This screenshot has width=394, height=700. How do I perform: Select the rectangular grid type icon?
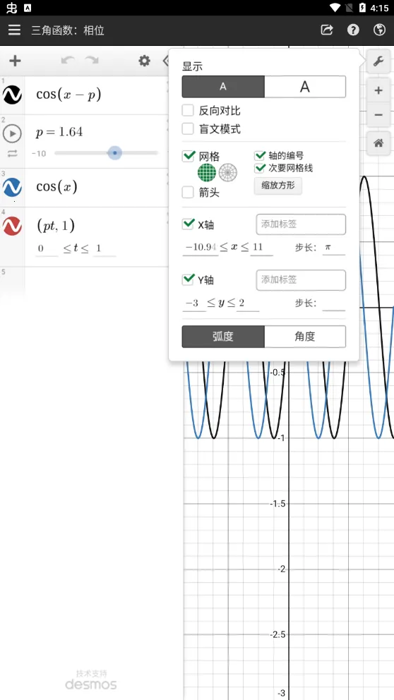click(207, 172)
